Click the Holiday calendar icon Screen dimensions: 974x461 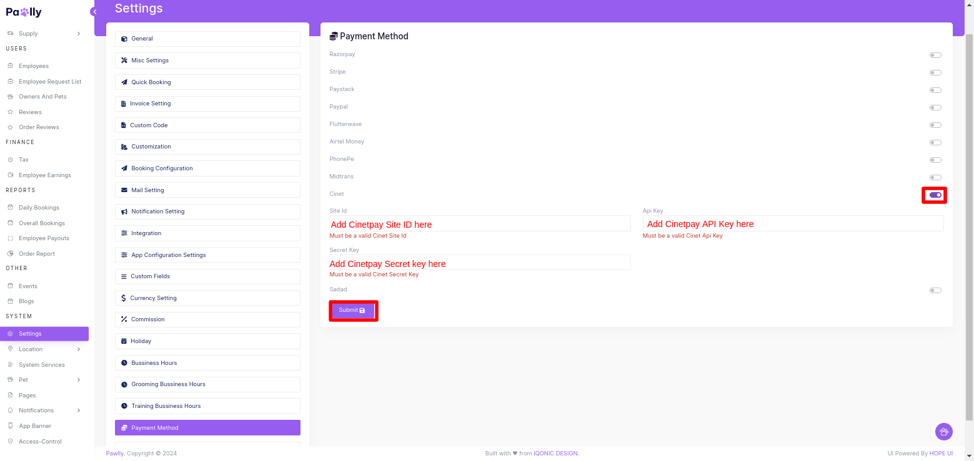point(124,341)
